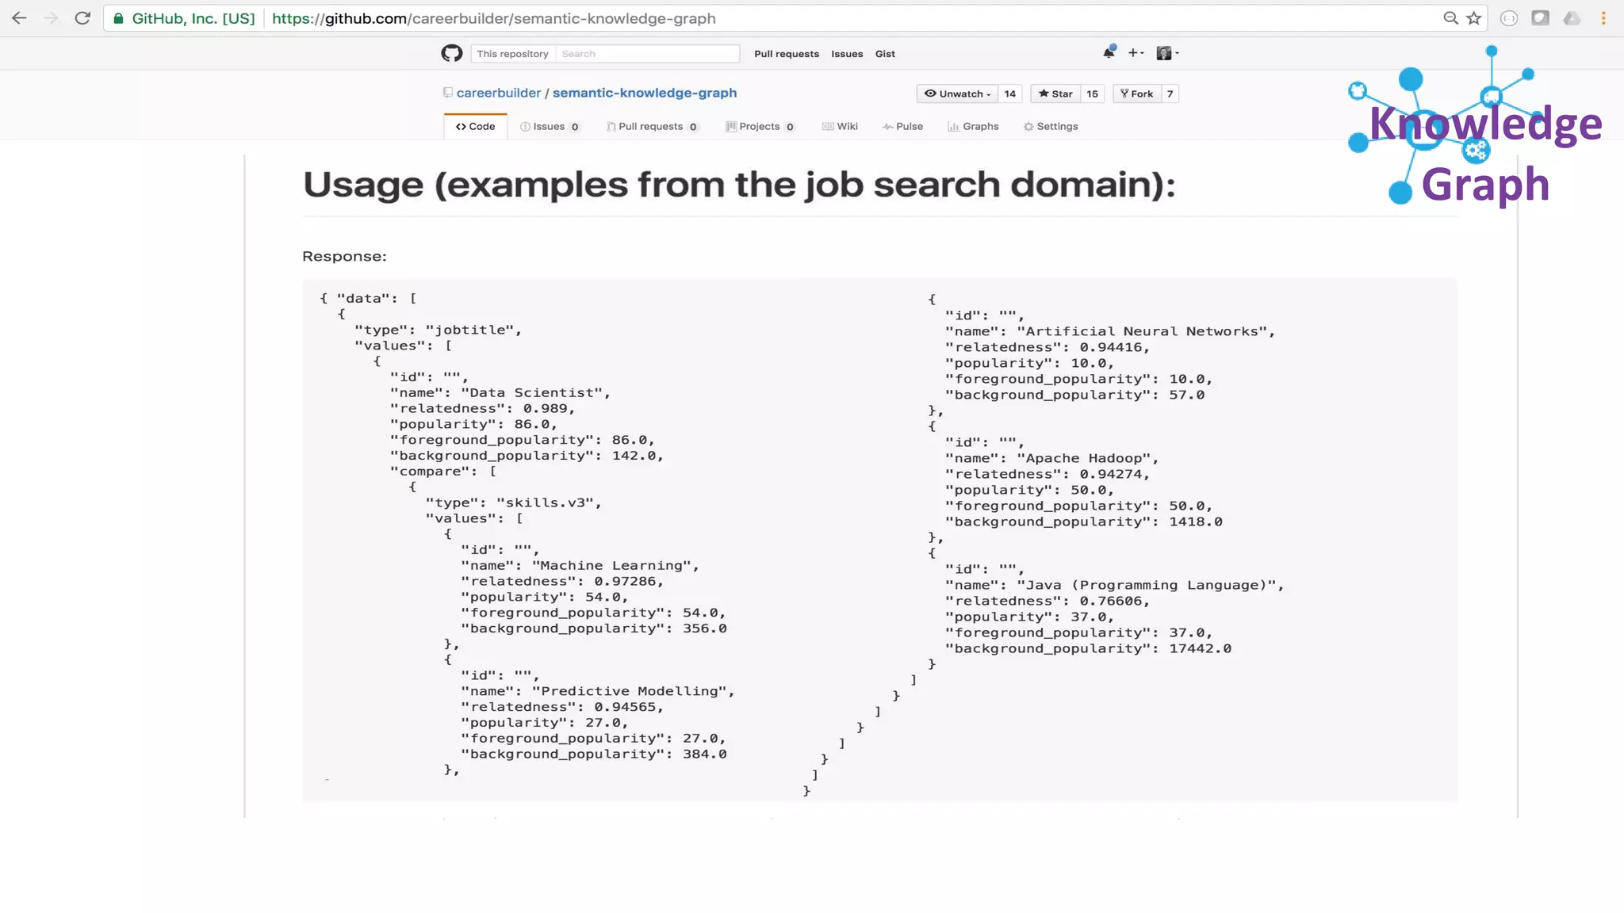
Task: Click the Star repository button
Action: pos(1055,94)
